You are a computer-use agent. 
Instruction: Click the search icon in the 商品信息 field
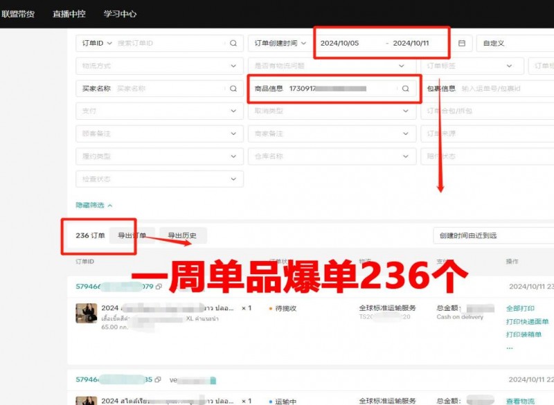[x=406, y=89]
